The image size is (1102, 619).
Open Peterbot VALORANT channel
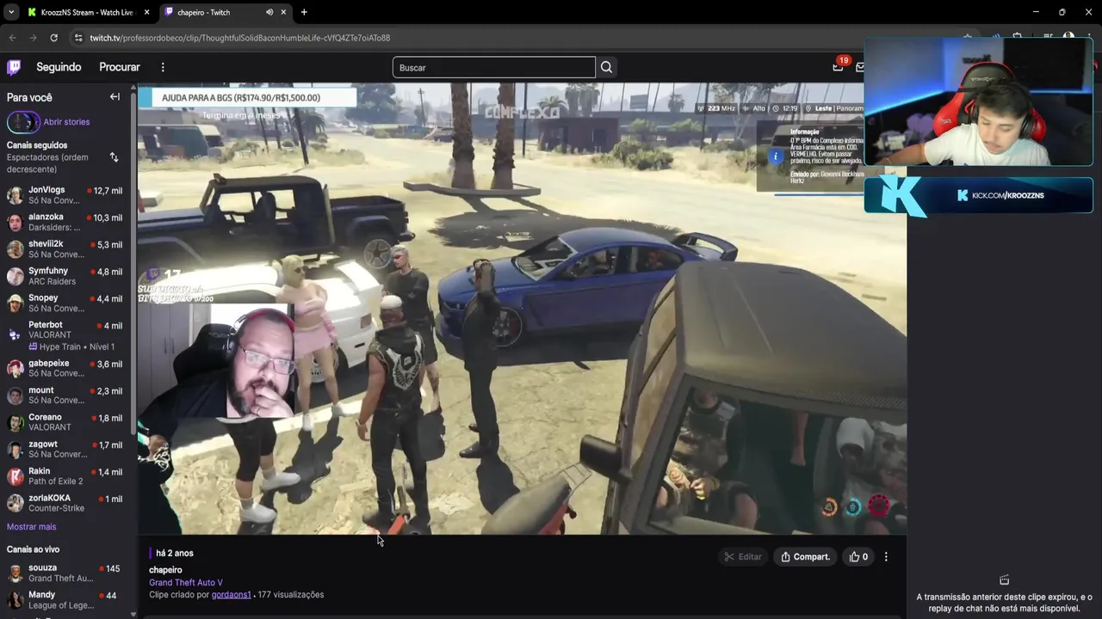[x=66, y=335]
